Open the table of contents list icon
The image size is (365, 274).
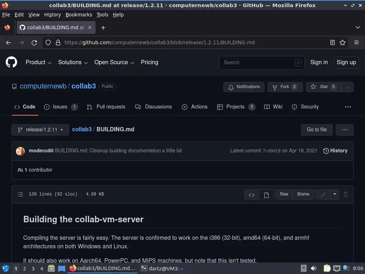pos(20,194)
